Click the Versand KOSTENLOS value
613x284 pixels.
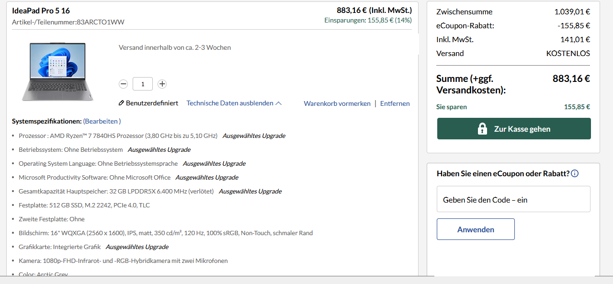tap(568, 54)
